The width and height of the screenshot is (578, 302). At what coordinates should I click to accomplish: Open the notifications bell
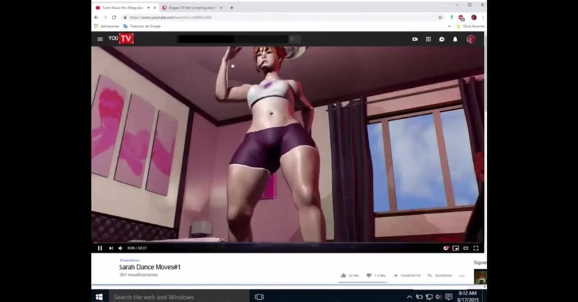tap(455, 39)
